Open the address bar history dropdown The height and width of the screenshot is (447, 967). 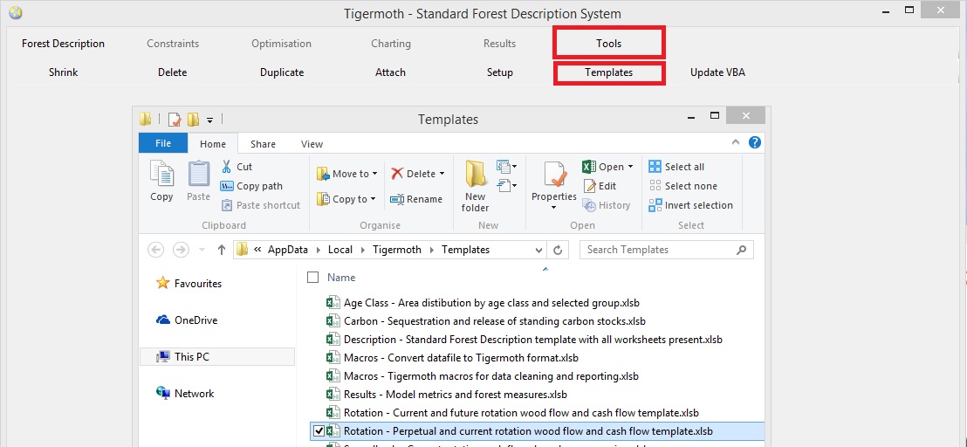click(539, 250)
